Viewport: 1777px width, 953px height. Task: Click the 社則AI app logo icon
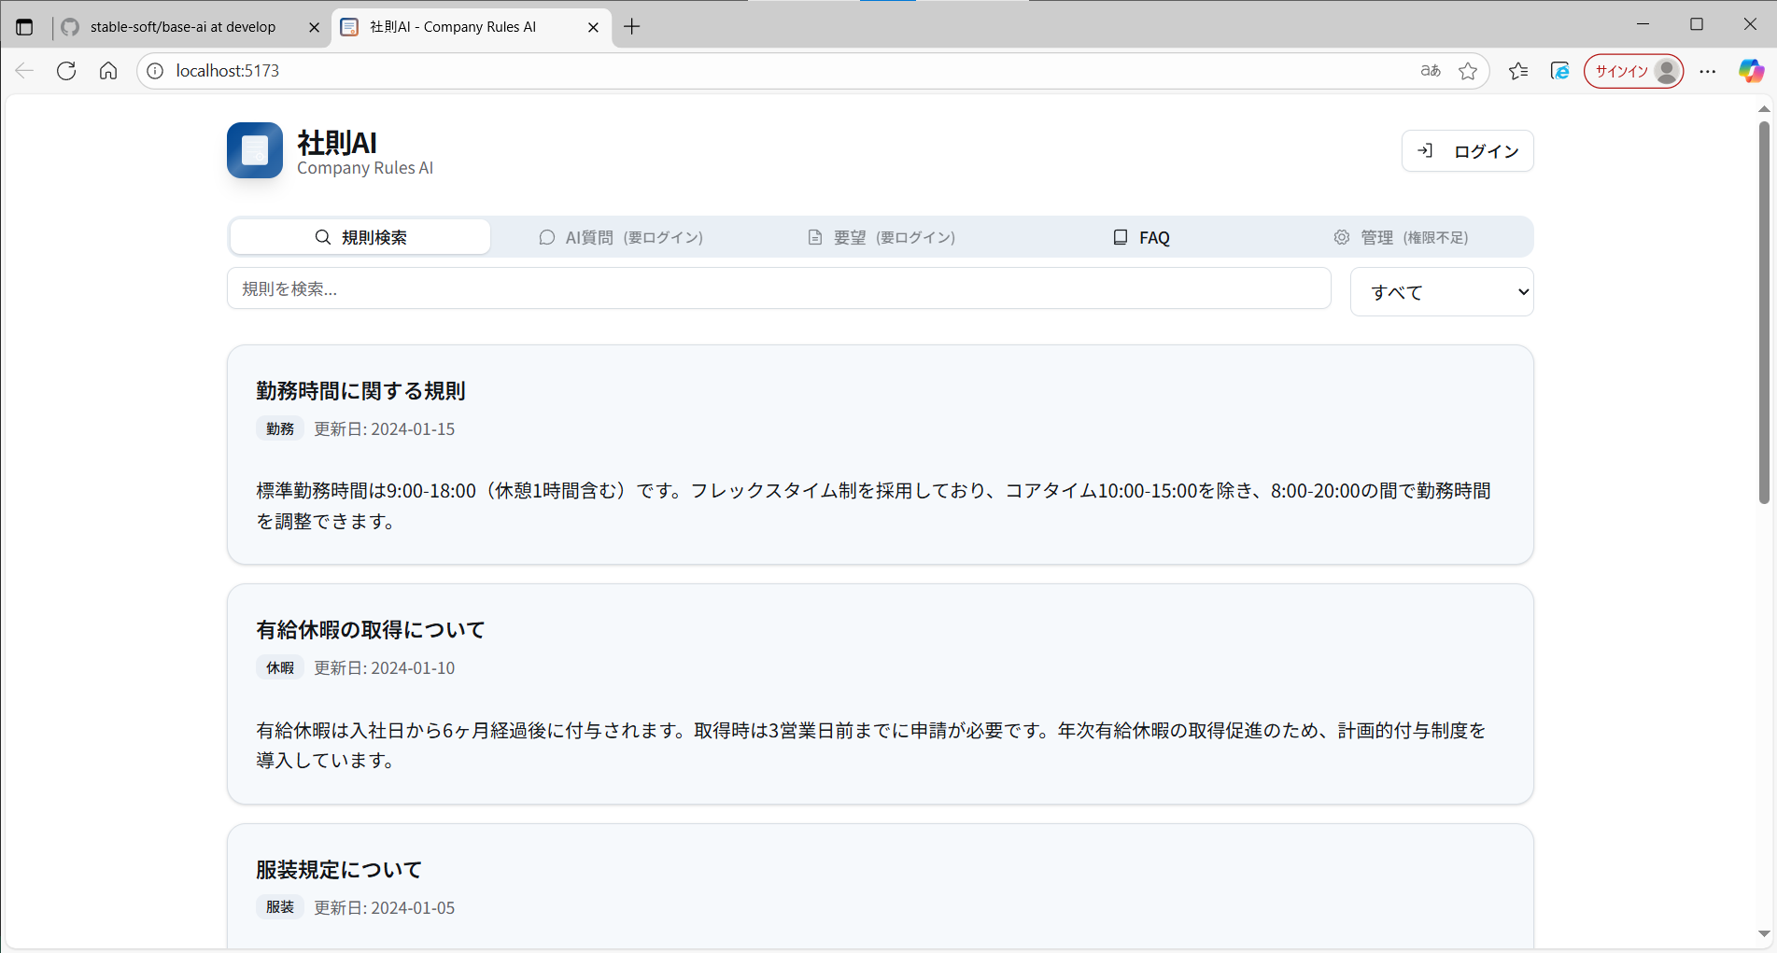(254, 150)
